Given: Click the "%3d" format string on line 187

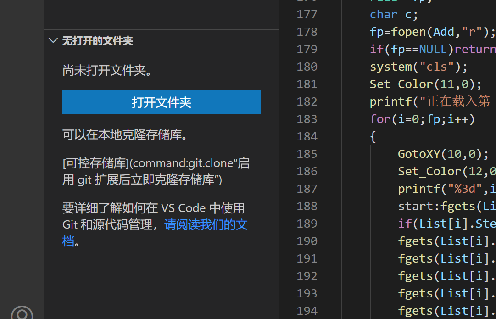Looking at the screenshot, I should tap(463, 189).
